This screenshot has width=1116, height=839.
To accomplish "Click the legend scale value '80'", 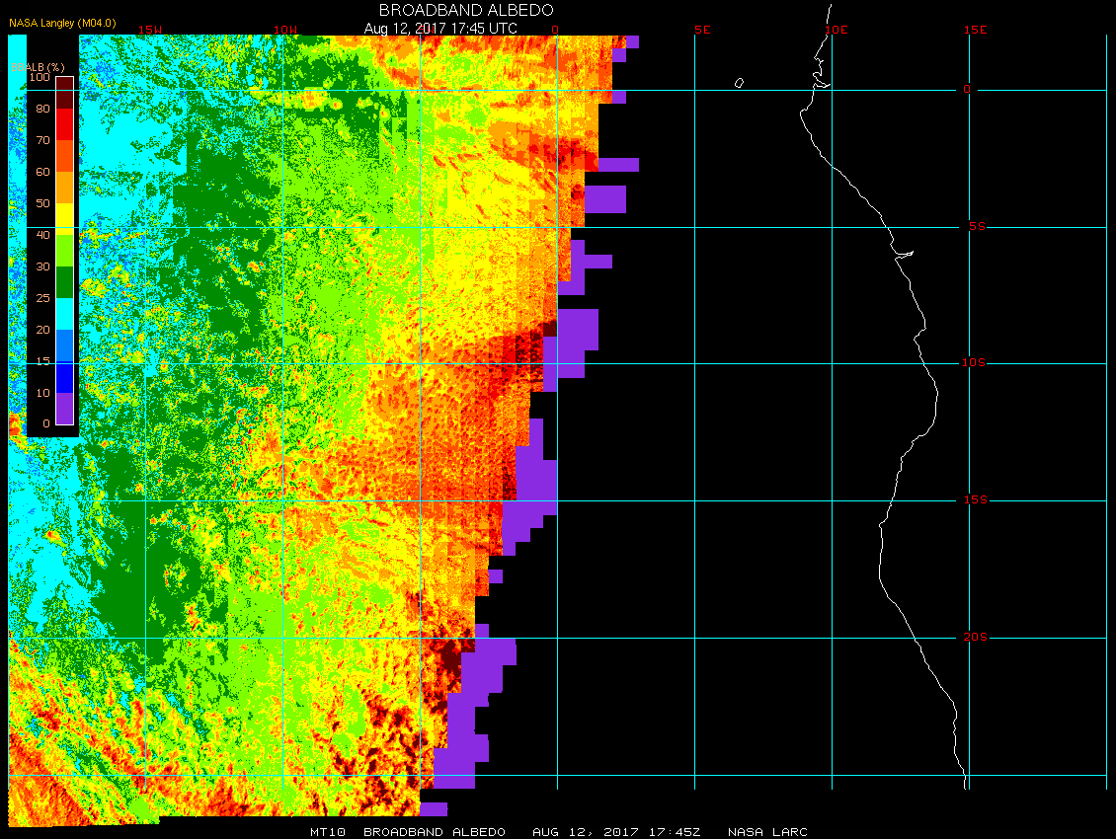I will point(43,109).
